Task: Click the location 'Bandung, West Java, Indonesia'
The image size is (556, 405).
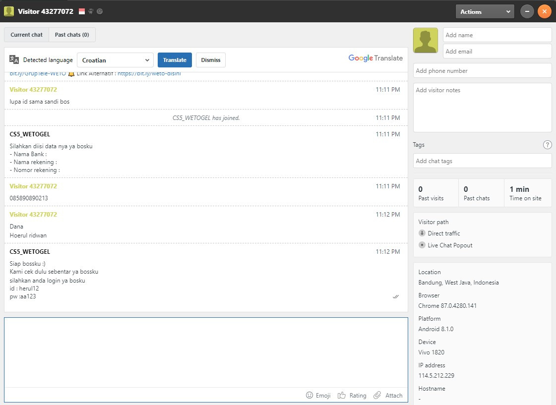Action: (x=458, y=283)
